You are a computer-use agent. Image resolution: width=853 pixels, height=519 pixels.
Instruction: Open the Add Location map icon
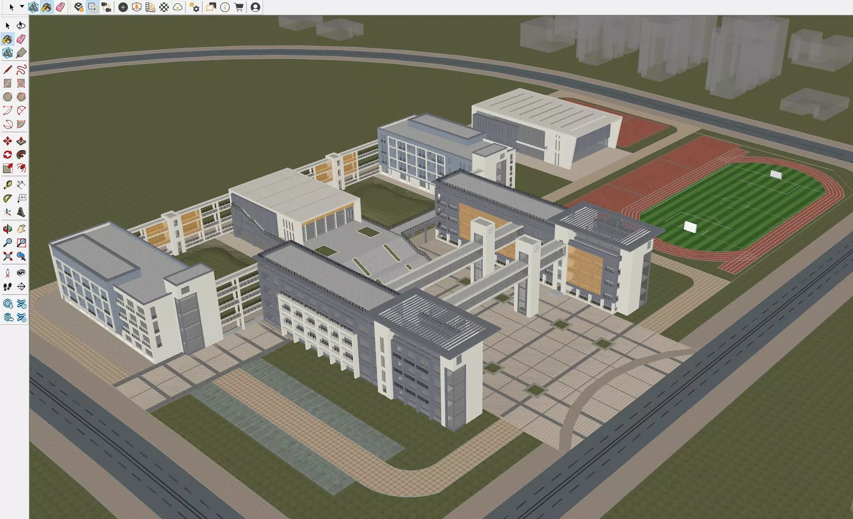(x=137, y=7)
